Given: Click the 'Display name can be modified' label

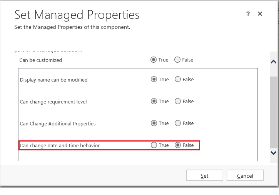Looking at the screenshot, I should point(53,80).
